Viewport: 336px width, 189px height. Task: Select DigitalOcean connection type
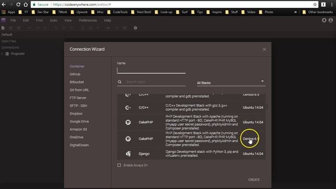(79, 145)
